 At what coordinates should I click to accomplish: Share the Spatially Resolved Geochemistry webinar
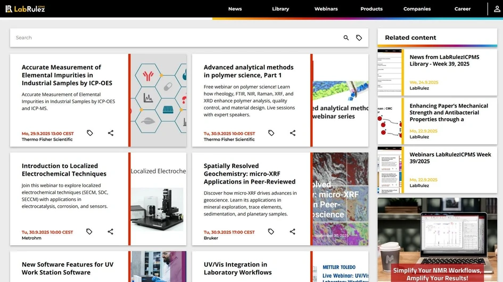pyautogui.click(x=292, y=231)
